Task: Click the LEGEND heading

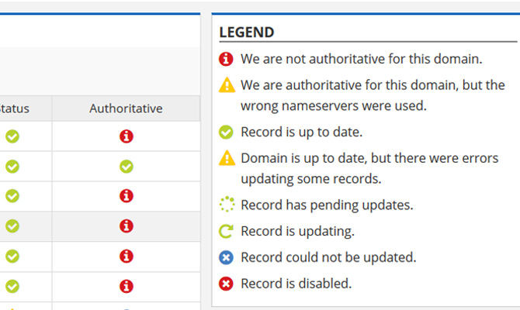Action: [247, 33]
